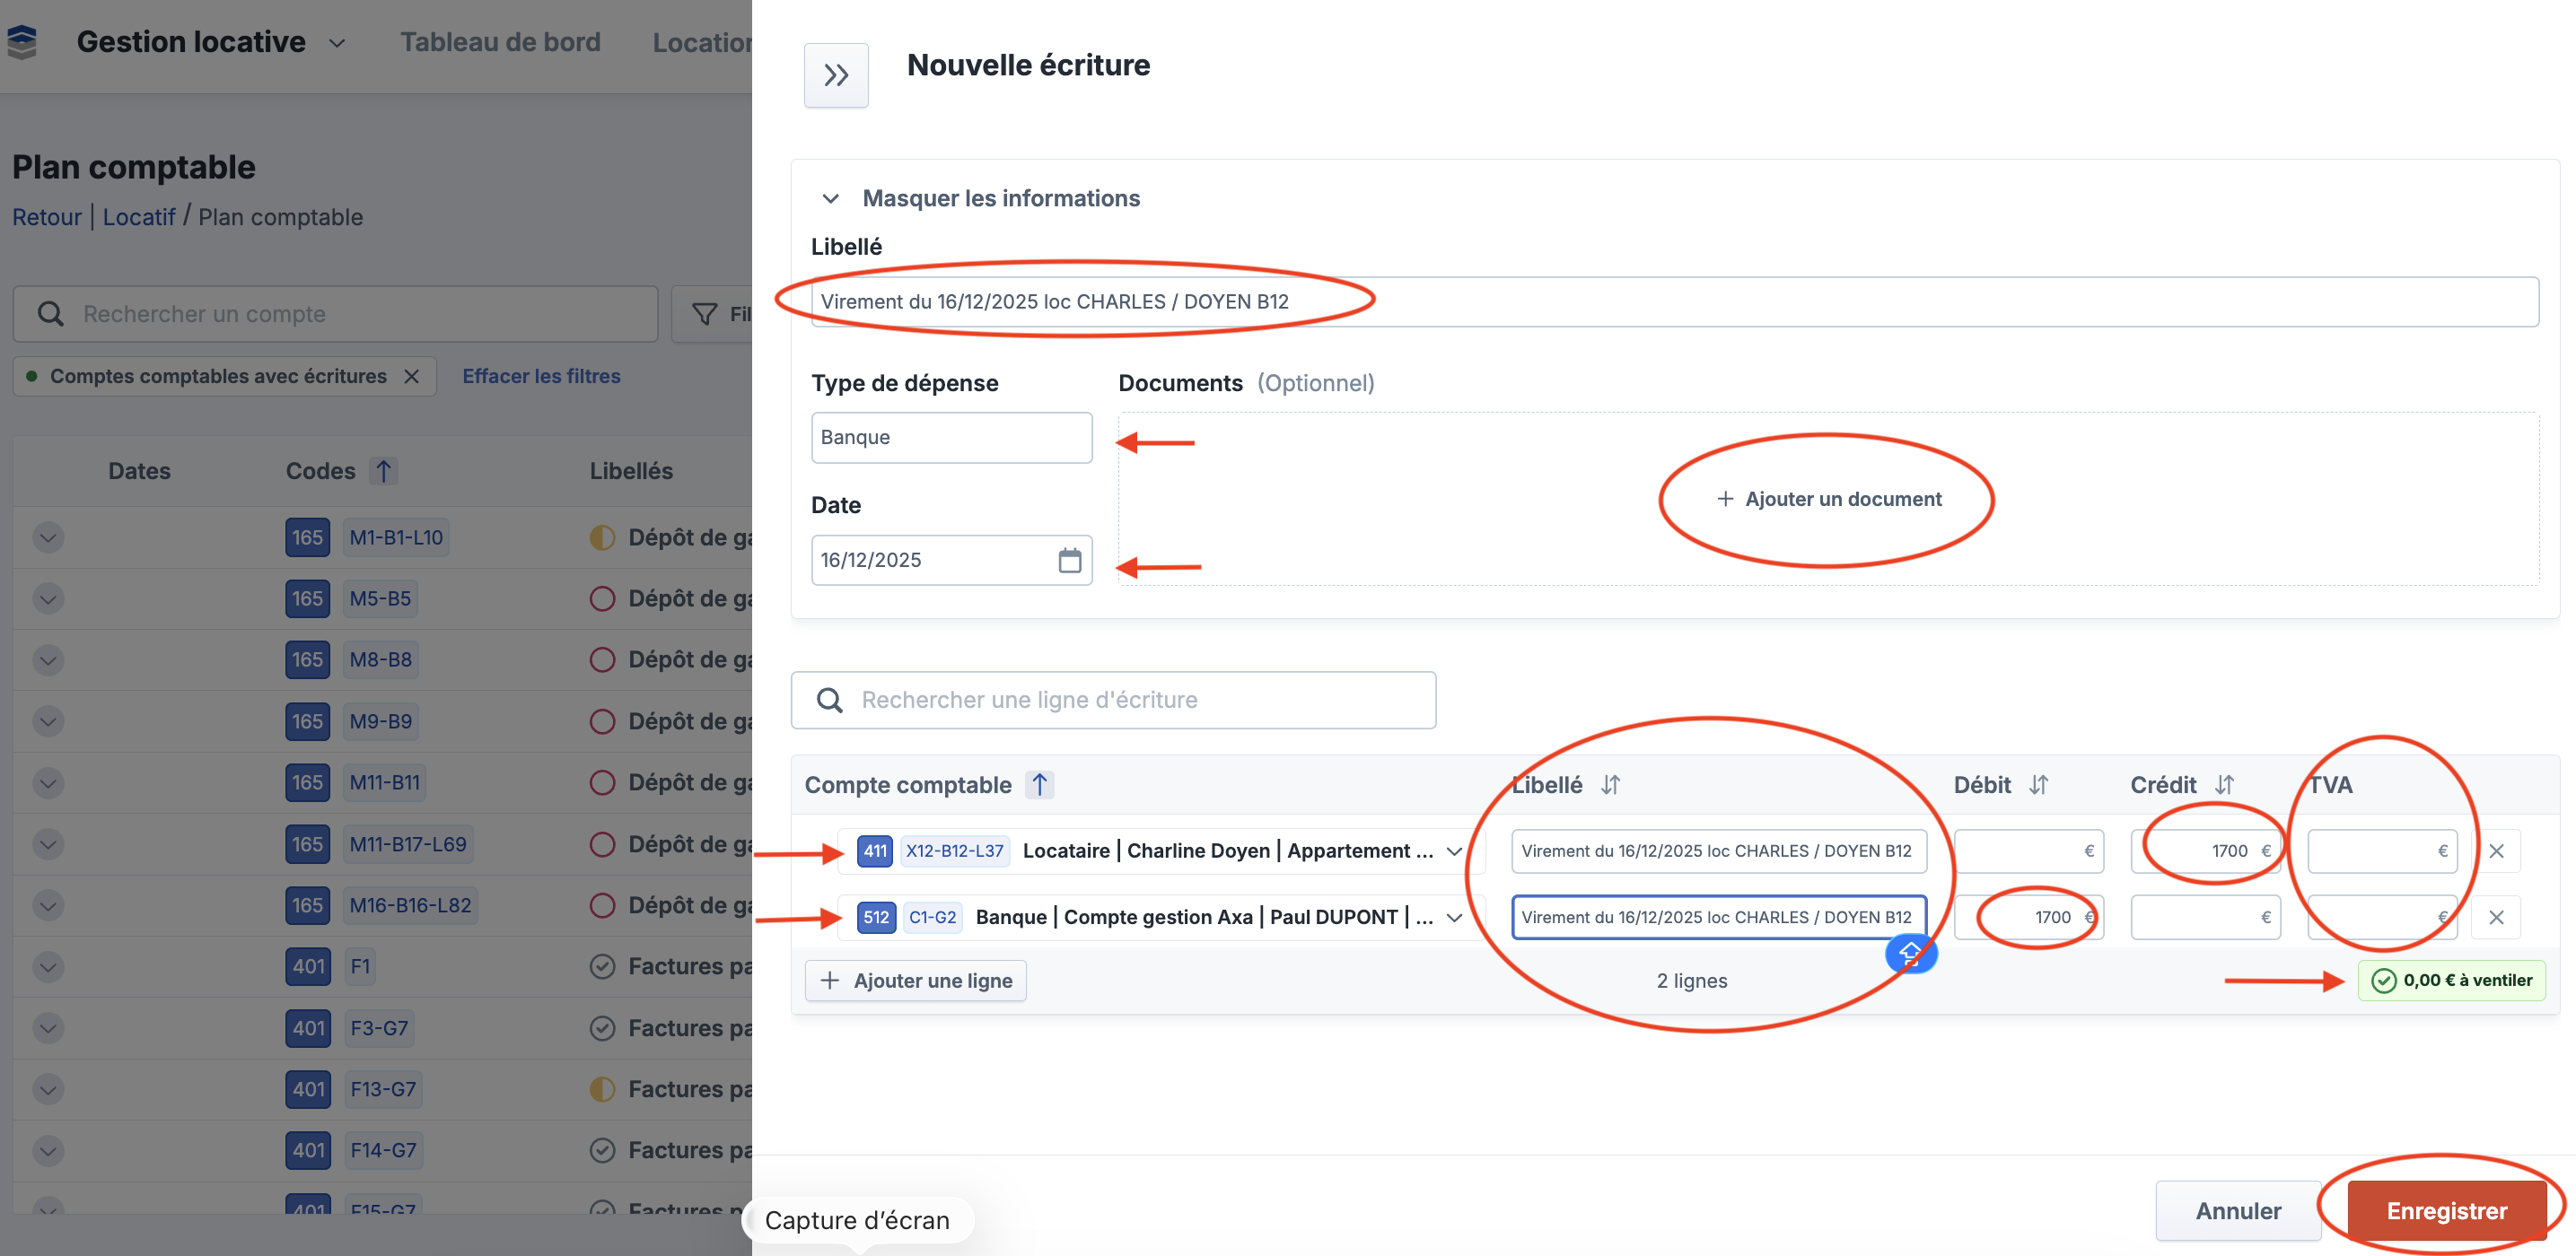Screen dimensions: 2576x1256
Task: Click the Enregistrer button
Action: click(x=2445, y=1210)
